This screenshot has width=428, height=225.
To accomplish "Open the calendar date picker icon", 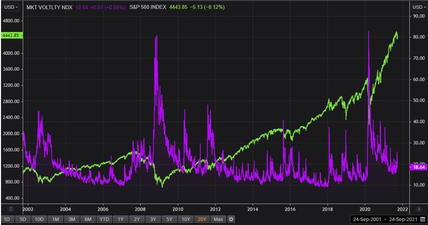I will pyautogui.click(x=423, y=219).
